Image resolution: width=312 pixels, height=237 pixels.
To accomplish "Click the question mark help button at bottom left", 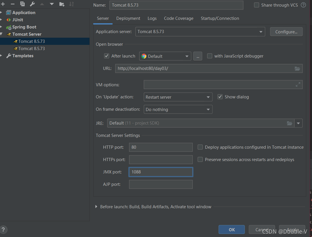I will [3, 230].
